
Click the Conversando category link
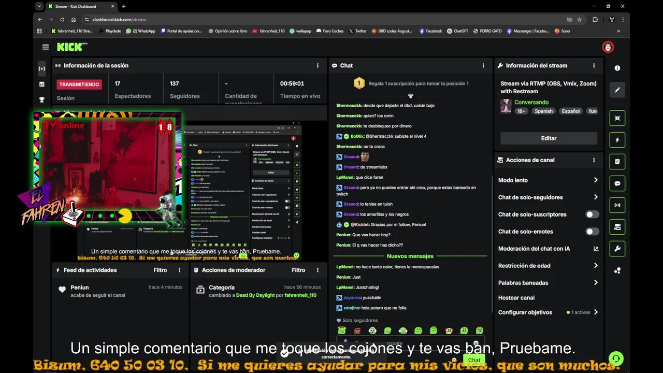(x=531, y=103)
